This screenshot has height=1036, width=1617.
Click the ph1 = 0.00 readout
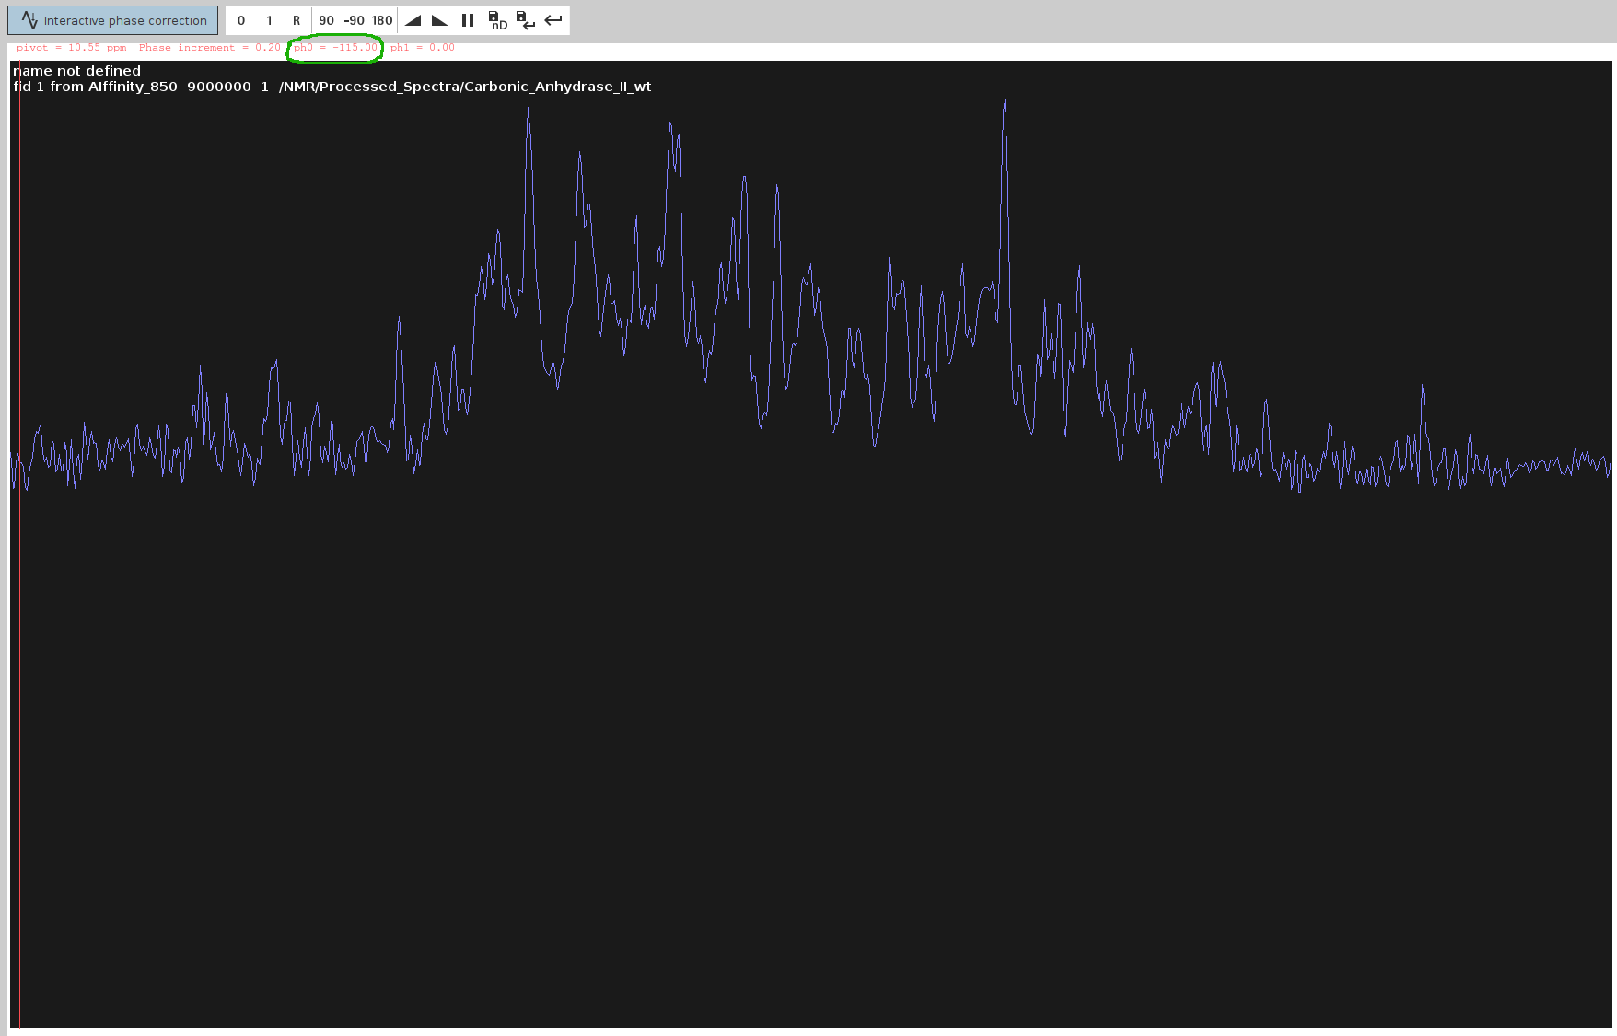[x=422, y=48]
